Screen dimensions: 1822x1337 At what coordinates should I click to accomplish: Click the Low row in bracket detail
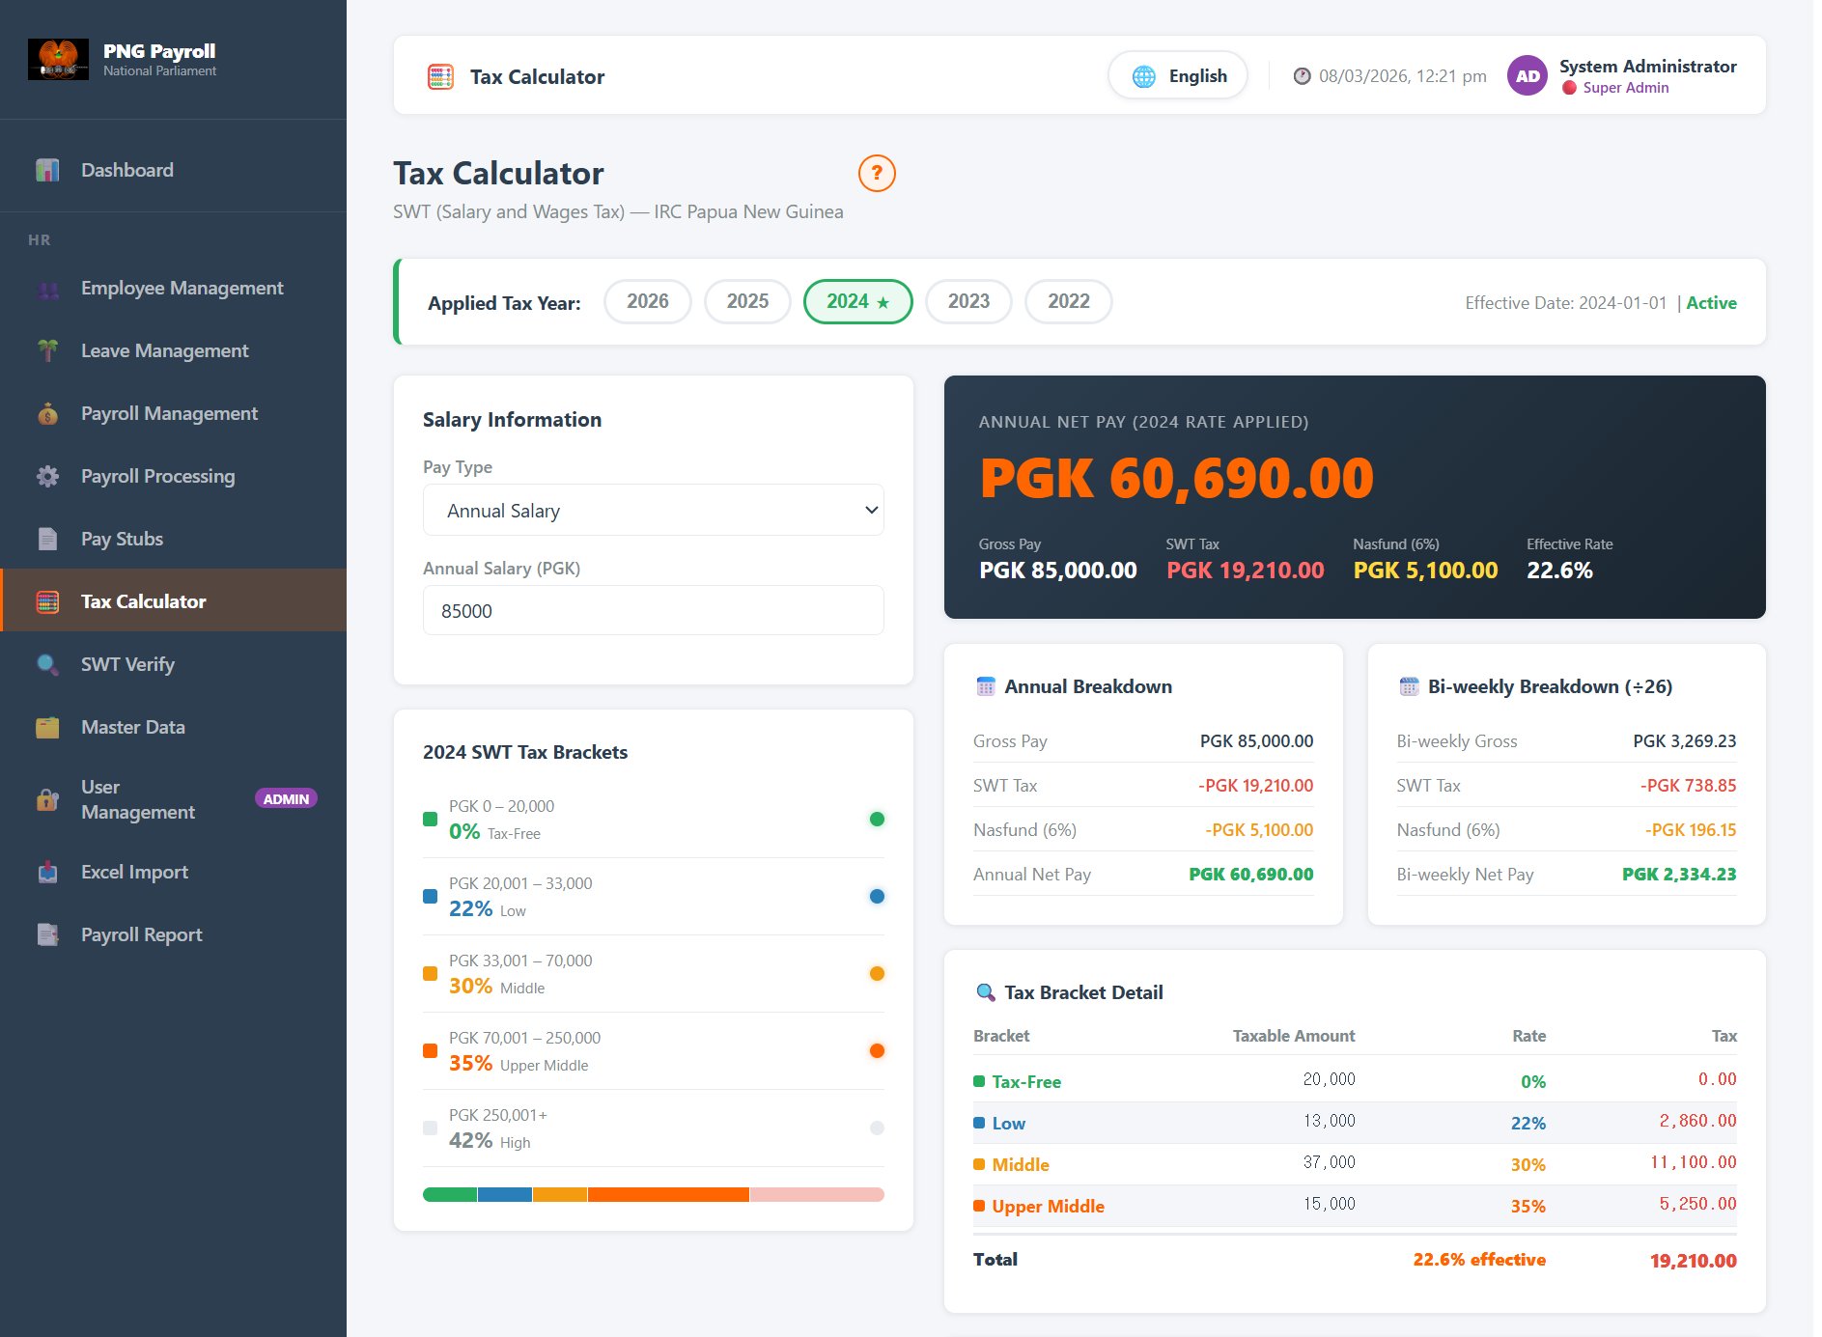[x=1355, y=1124]
